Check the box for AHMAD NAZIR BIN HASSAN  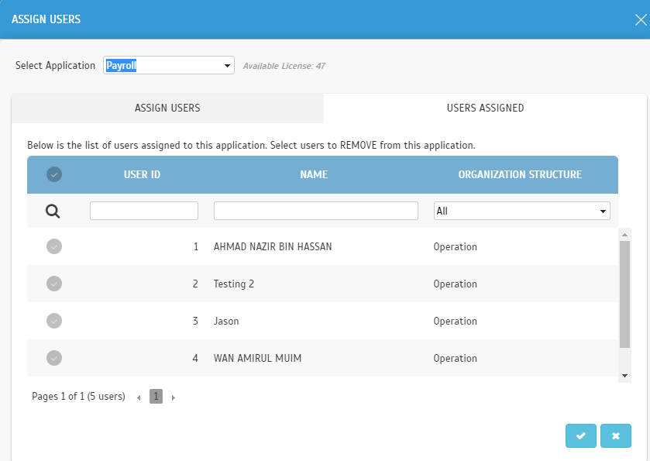coord(54,246)
